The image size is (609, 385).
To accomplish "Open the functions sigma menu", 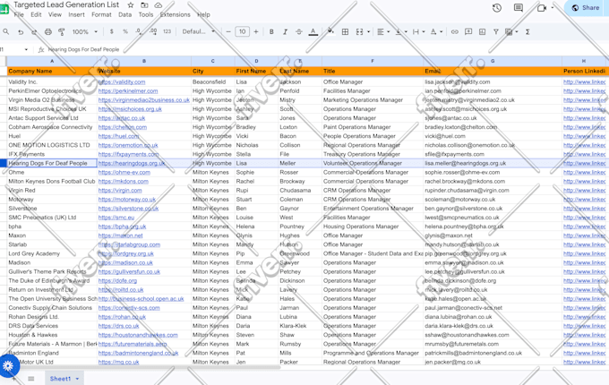I will [x=528, y=32].
